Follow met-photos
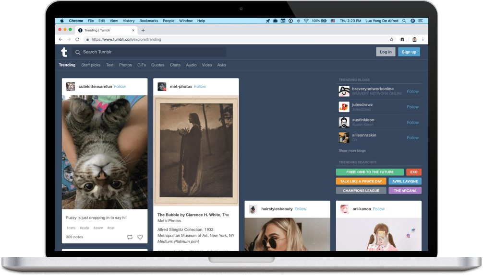This screenshot has height=275, width=483. (200, 87)
